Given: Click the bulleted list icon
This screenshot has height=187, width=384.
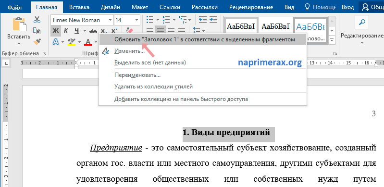Looking at the screenshot, I should (149, 19).
